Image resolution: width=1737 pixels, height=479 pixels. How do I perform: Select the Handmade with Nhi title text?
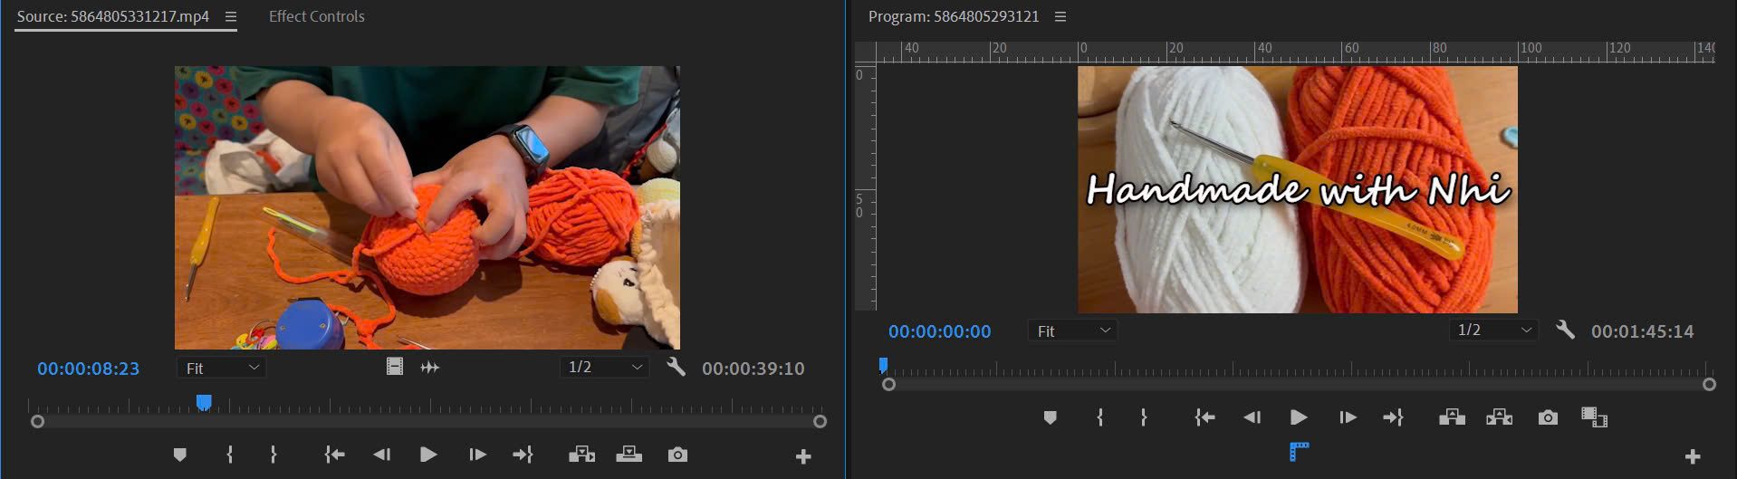(1298, 189)
